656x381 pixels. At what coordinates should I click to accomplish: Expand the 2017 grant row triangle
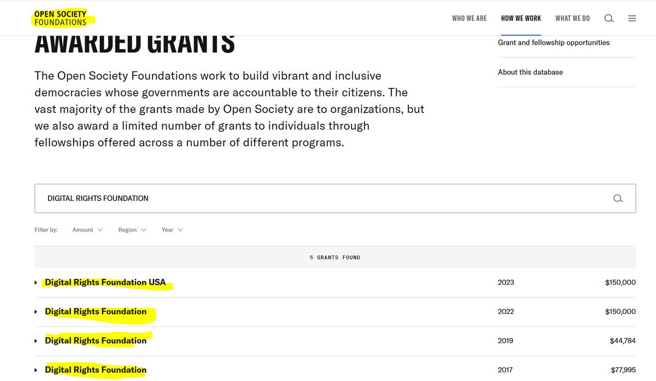click(36, 370)
